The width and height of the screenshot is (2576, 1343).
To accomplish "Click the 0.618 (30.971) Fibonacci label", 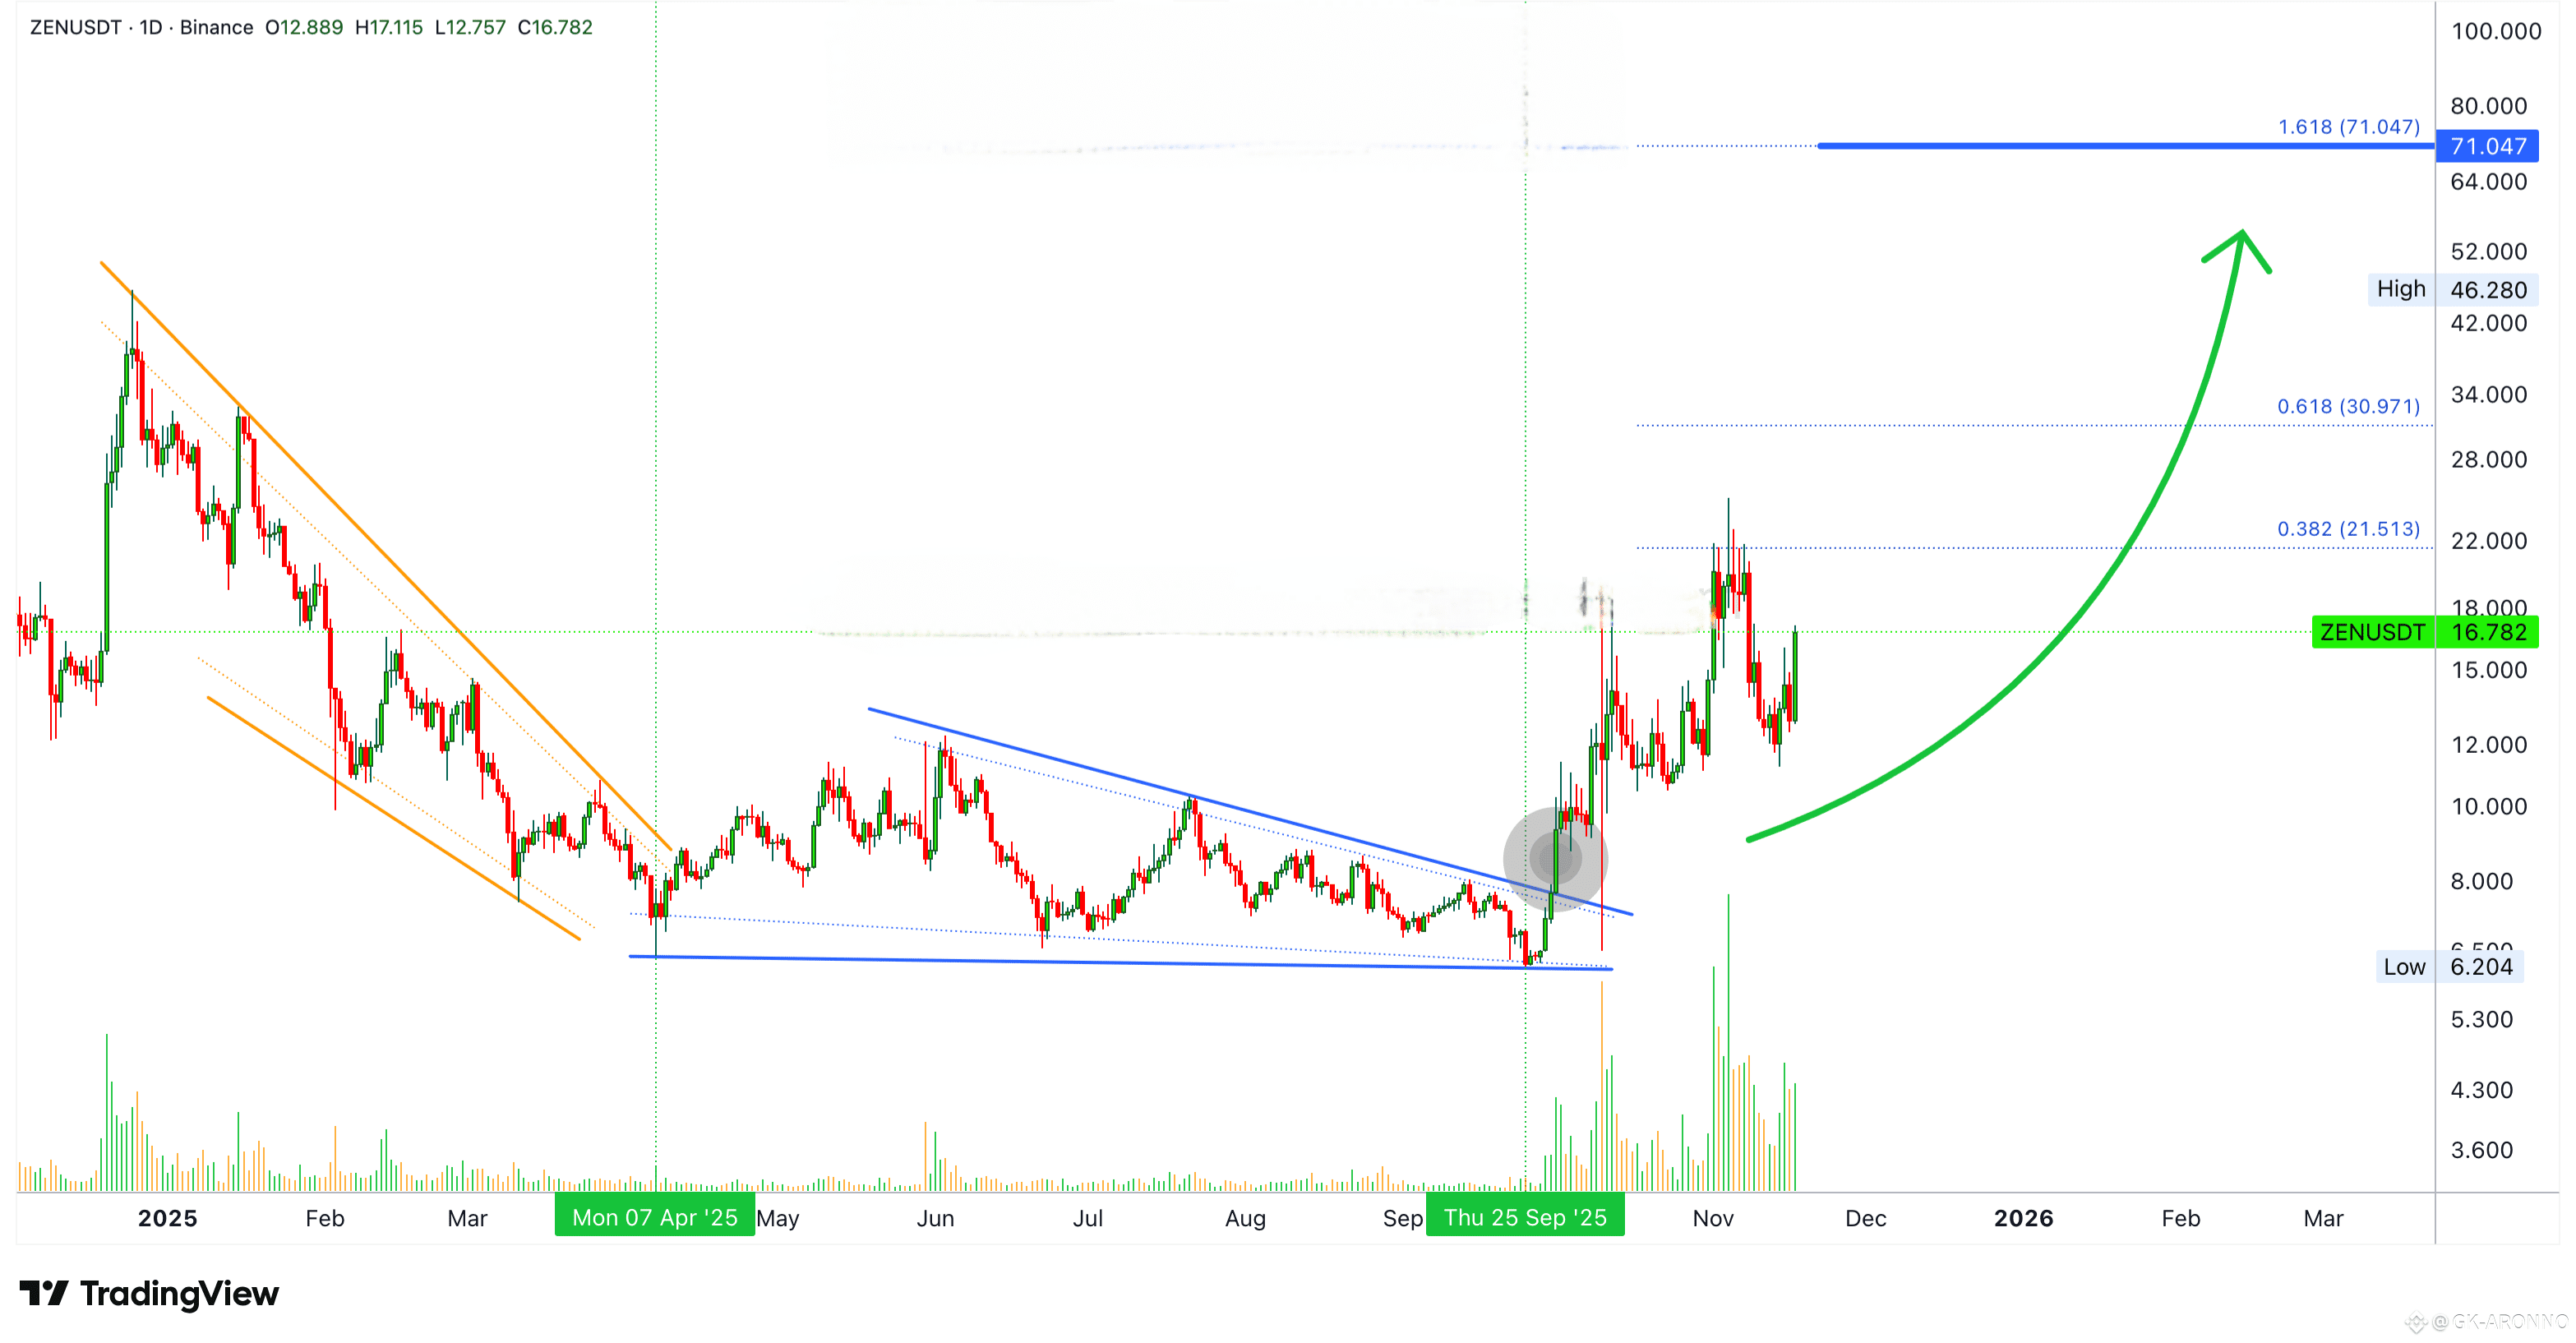I will (2348, 406).
